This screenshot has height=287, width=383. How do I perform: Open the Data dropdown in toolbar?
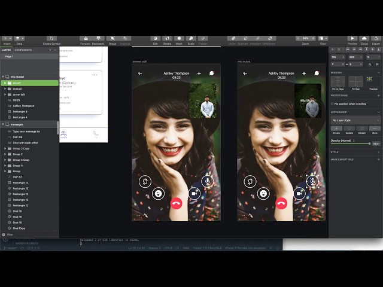(19, 38)
